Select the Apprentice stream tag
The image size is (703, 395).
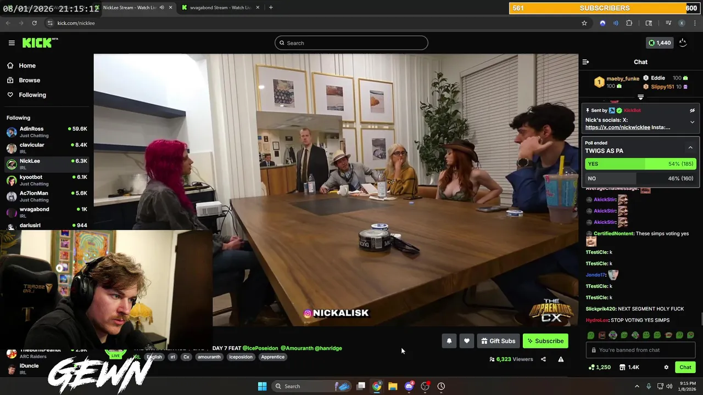click(273, 357)
